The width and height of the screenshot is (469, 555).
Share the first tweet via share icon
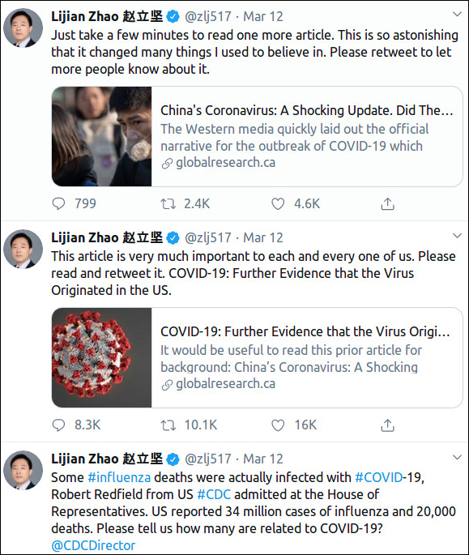coord(387,204)
